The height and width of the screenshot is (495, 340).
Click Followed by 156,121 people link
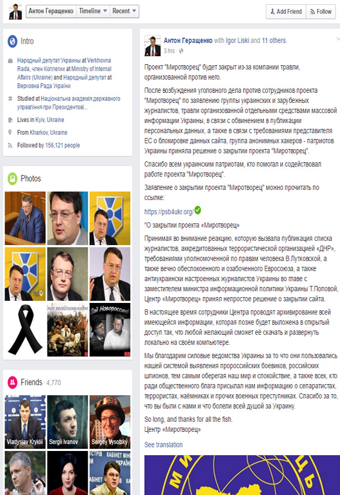pos(48,145)
